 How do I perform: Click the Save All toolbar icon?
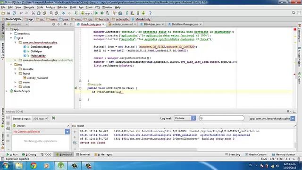point(8,13)
